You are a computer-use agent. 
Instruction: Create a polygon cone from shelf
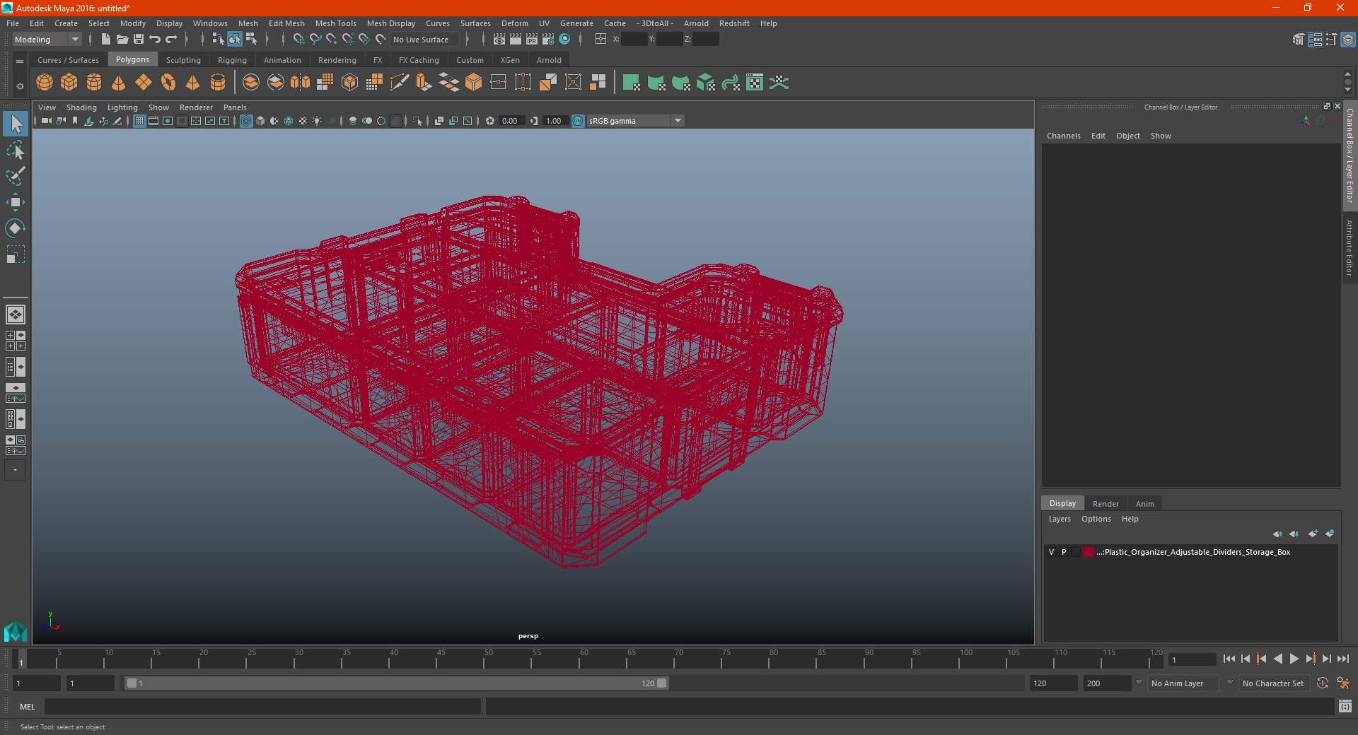pos(119,83)
